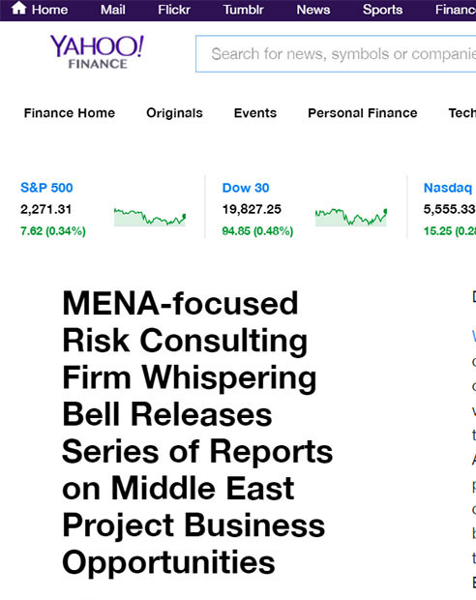Open the Nasdaq index link

[448, 188]
